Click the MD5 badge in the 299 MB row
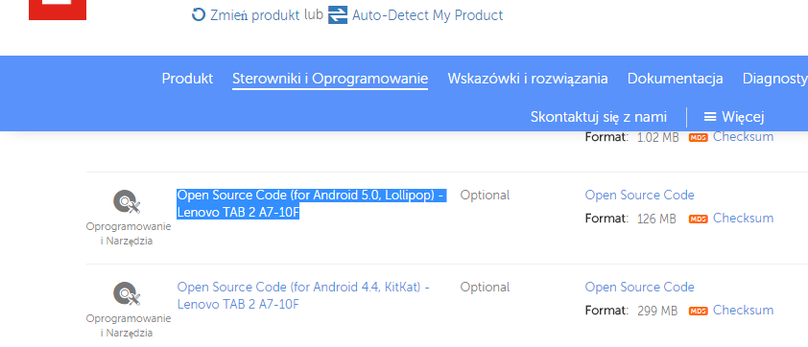This screenshot has height=347, width=808. point(699,311)
